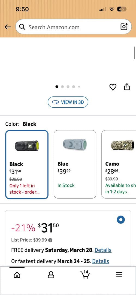
Task: Select the Black color card
Action: point(27,165)
